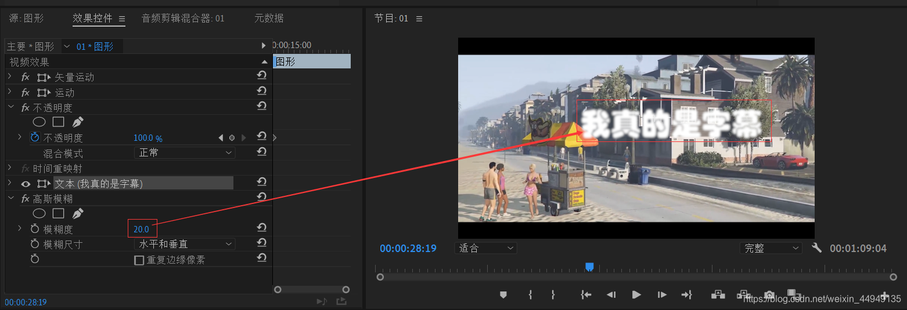The width and height of the screenshot is (907, 310).
Task: Toggle 不透明度 effect fx switch
Action: point(25,108)
